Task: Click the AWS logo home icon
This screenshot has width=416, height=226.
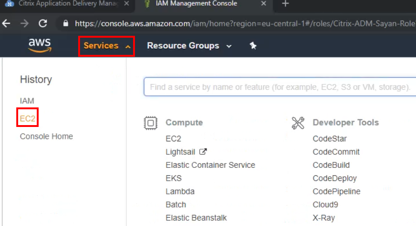Action: point(40,46)
